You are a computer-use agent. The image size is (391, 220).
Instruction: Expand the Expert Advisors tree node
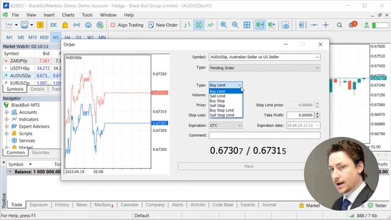click(x=7, y=127)
